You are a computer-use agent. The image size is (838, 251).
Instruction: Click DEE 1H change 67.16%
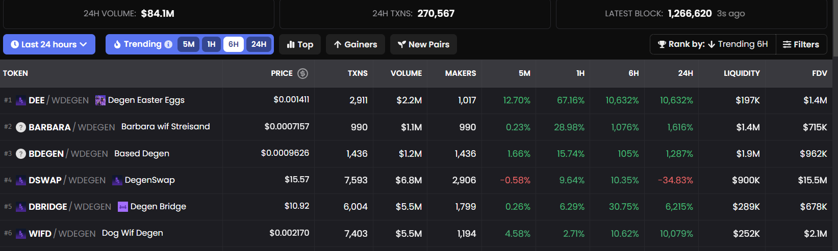571,100
